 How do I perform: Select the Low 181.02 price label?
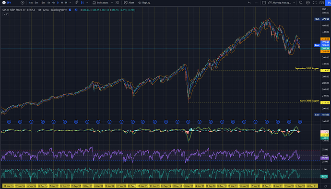322,115
